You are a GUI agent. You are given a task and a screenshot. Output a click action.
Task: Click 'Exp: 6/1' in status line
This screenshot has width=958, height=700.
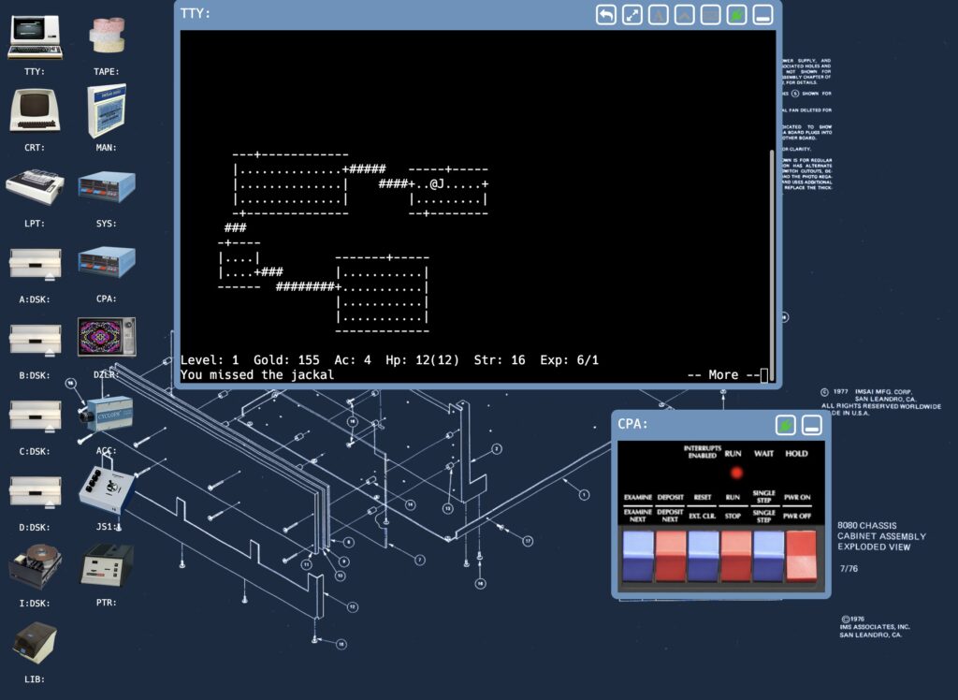pyautogui.click(x=570, y=360)
